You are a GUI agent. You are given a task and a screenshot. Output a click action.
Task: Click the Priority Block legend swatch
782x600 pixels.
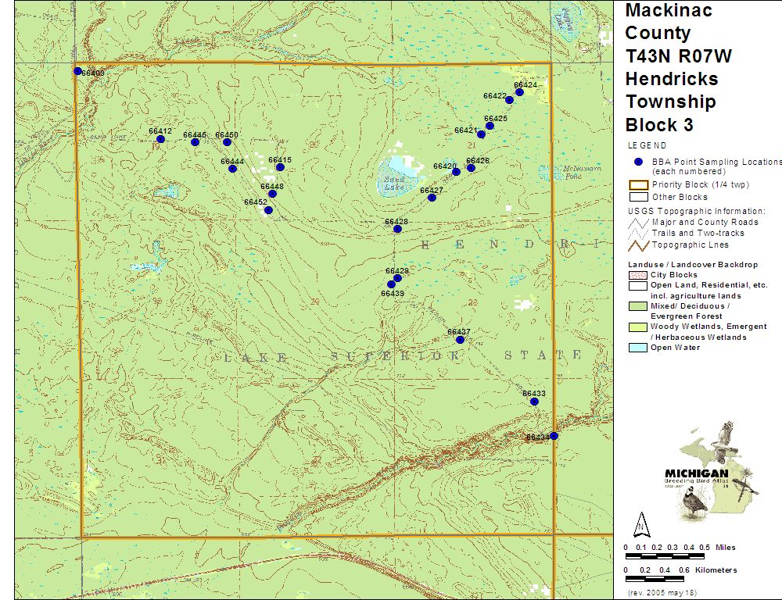[x=638, y=185]
